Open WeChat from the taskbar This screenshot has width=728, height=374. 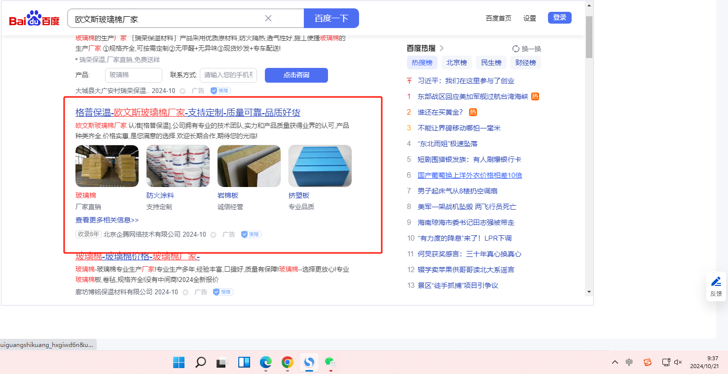(330, 362)
